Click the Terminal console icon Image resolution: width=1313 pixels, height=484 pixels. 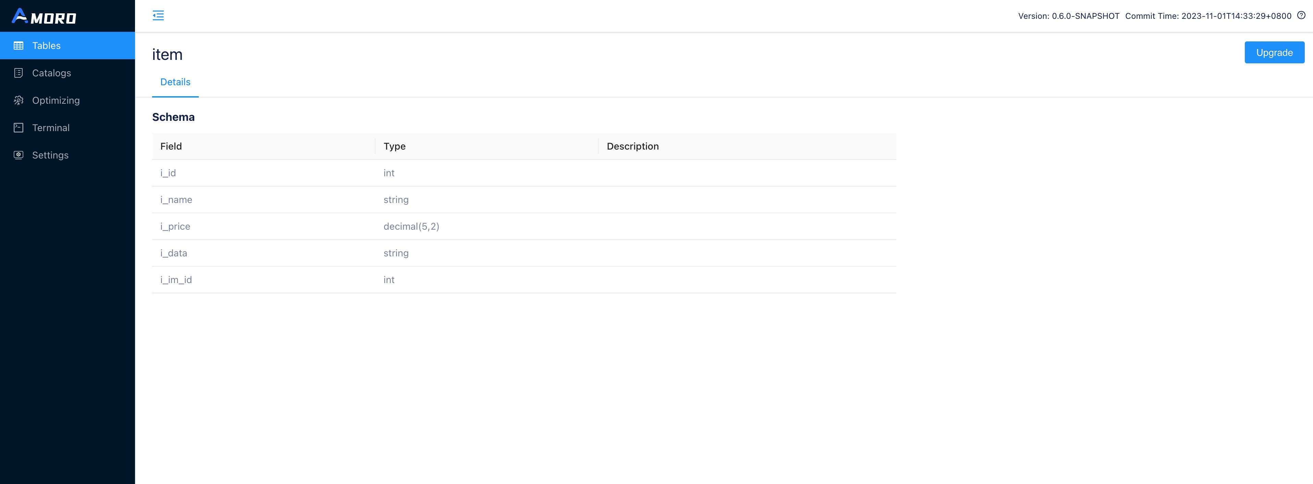[x=19, y=128]
